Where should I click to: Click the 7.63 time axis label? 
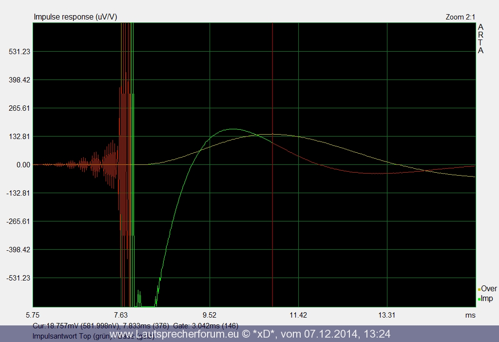coord(120,315)
